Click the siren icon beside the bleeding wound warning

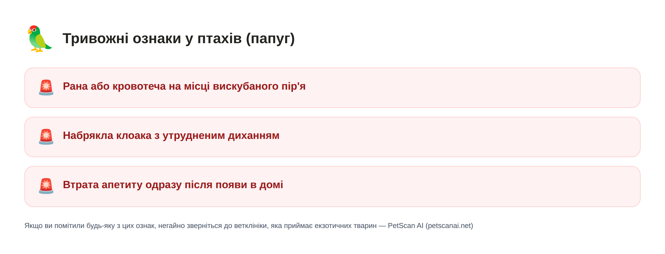point(46,87)
